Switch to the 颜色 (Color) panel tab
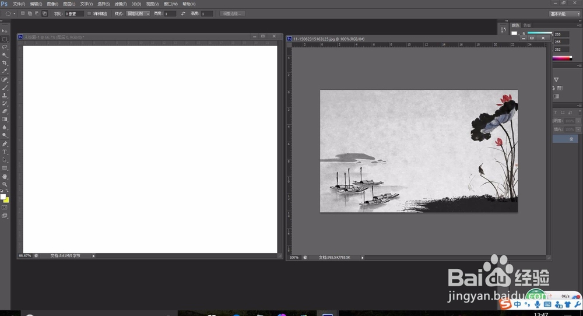This screenshot has width=583, height=316. pos(515,25)
